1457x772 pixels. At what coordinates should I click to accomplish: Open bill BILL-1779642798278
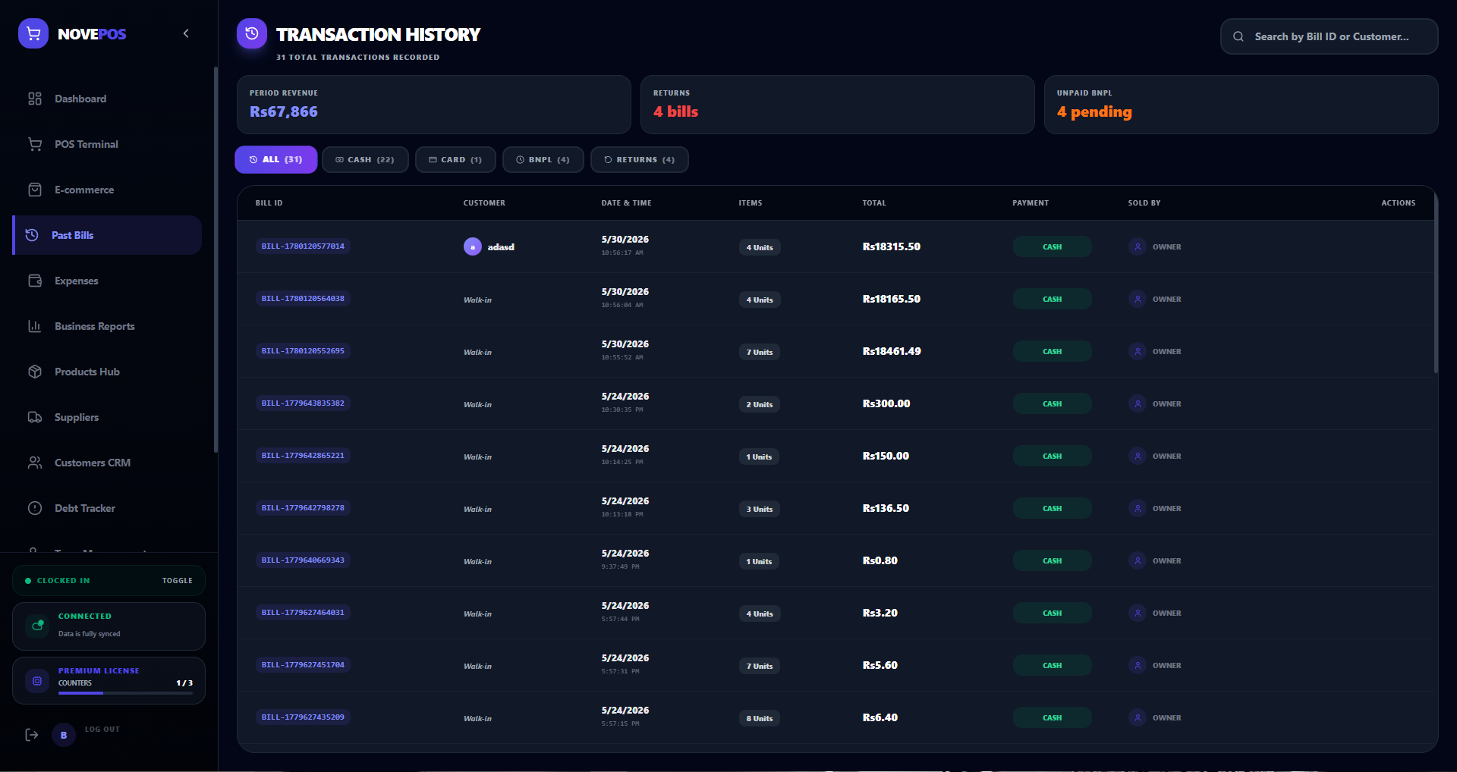click(x=303, y=508)
